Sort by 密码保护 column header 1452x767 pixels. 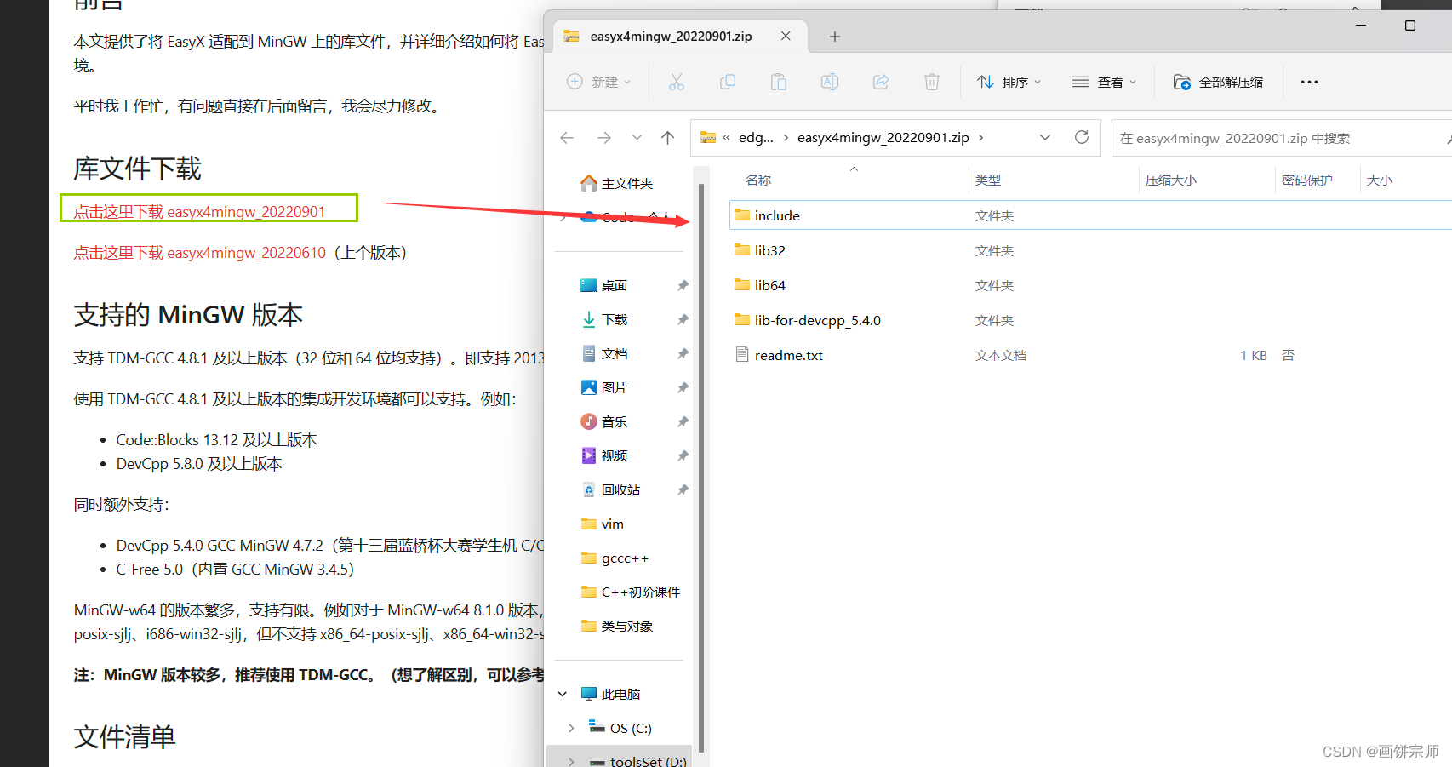coord(1307,180)
